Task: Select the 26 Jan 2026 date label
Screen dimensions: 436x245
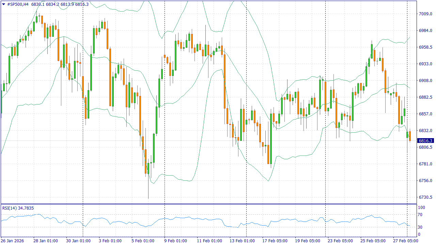Action: point(12,241)
